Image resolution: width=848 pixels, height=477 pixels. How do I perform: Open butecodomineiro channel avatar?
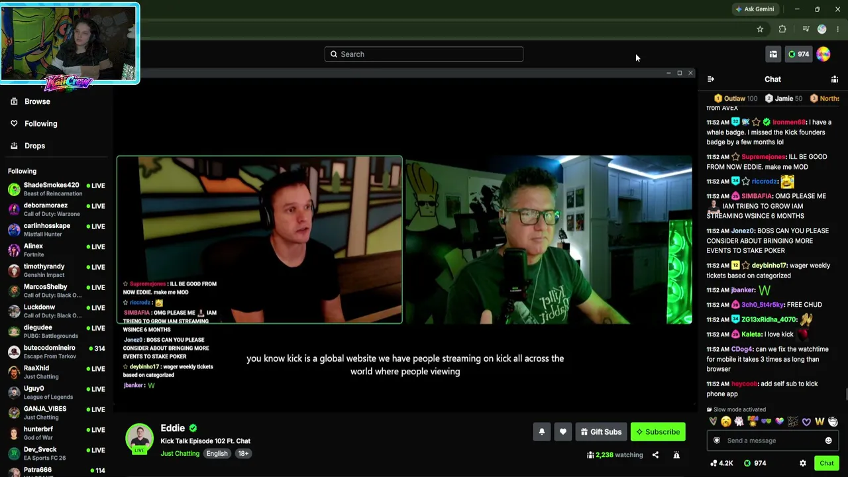point(14,352)
